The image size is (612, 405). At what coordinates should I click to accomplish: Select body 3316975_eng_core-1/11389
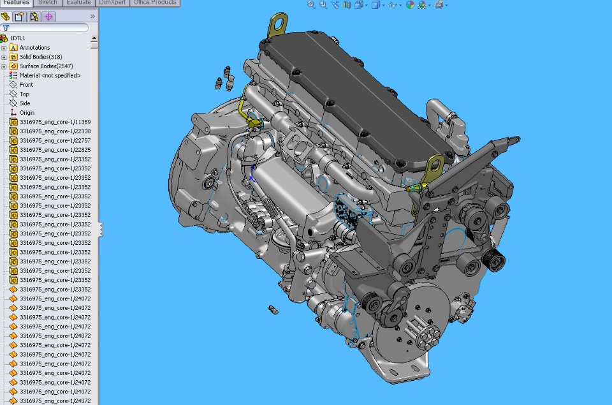55,122
